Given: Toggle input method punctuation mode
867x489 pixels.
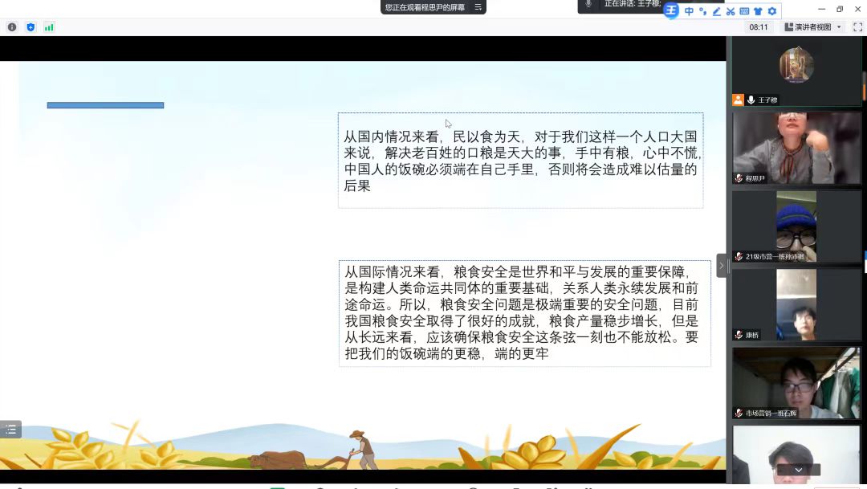Looking at the screenshot, I should (702, 11).
